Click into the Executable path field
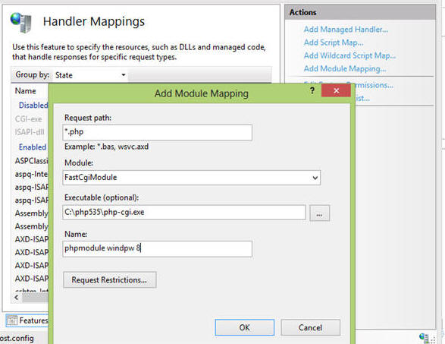 click(184, 213)
